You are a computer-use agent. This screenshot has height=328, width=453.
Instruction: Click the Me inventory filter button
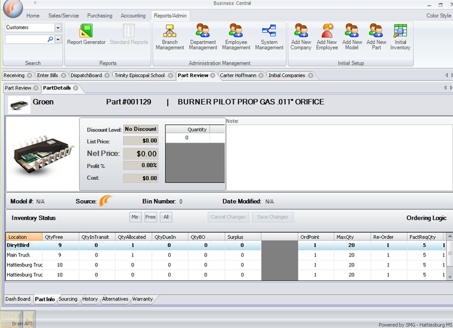[135, 217]
